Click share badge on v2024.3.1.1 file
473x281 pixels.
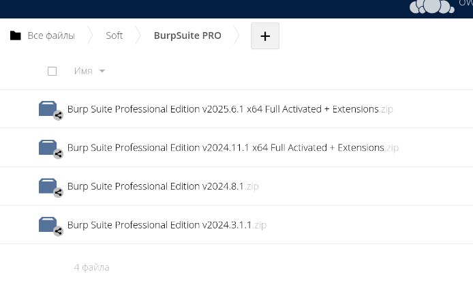pos(58,231)
